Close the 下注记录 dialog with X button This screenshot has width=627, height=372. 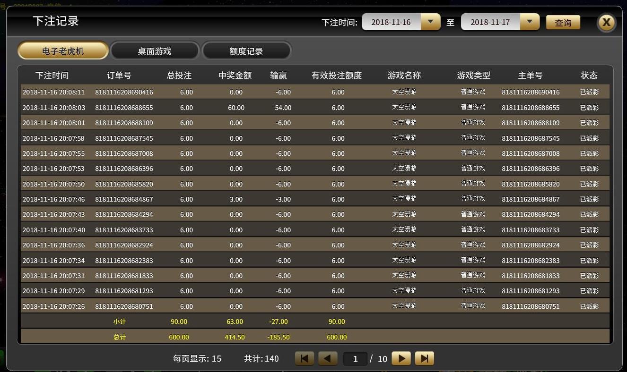click(x=606, y=23)
